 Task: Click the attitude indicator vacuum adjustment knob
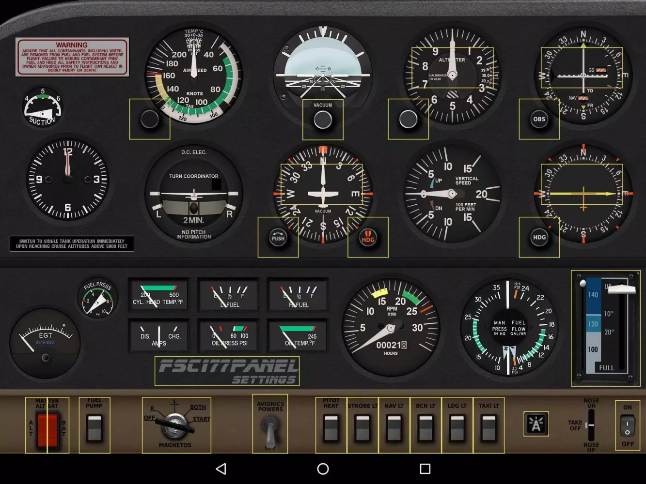pos(323,120)
